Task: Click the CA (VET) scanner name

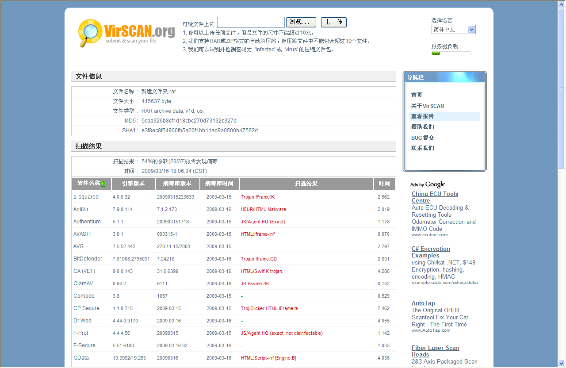Action: point(84,271)
